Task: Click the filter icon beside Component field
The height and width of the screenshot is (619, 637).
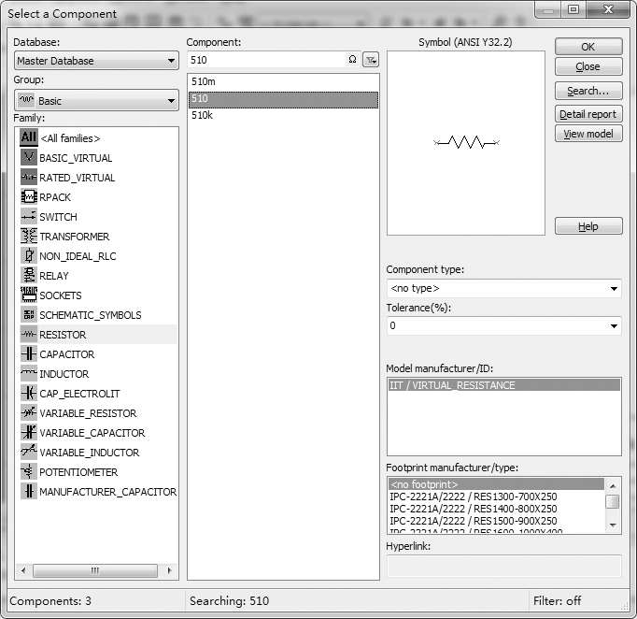Action: 371,60
